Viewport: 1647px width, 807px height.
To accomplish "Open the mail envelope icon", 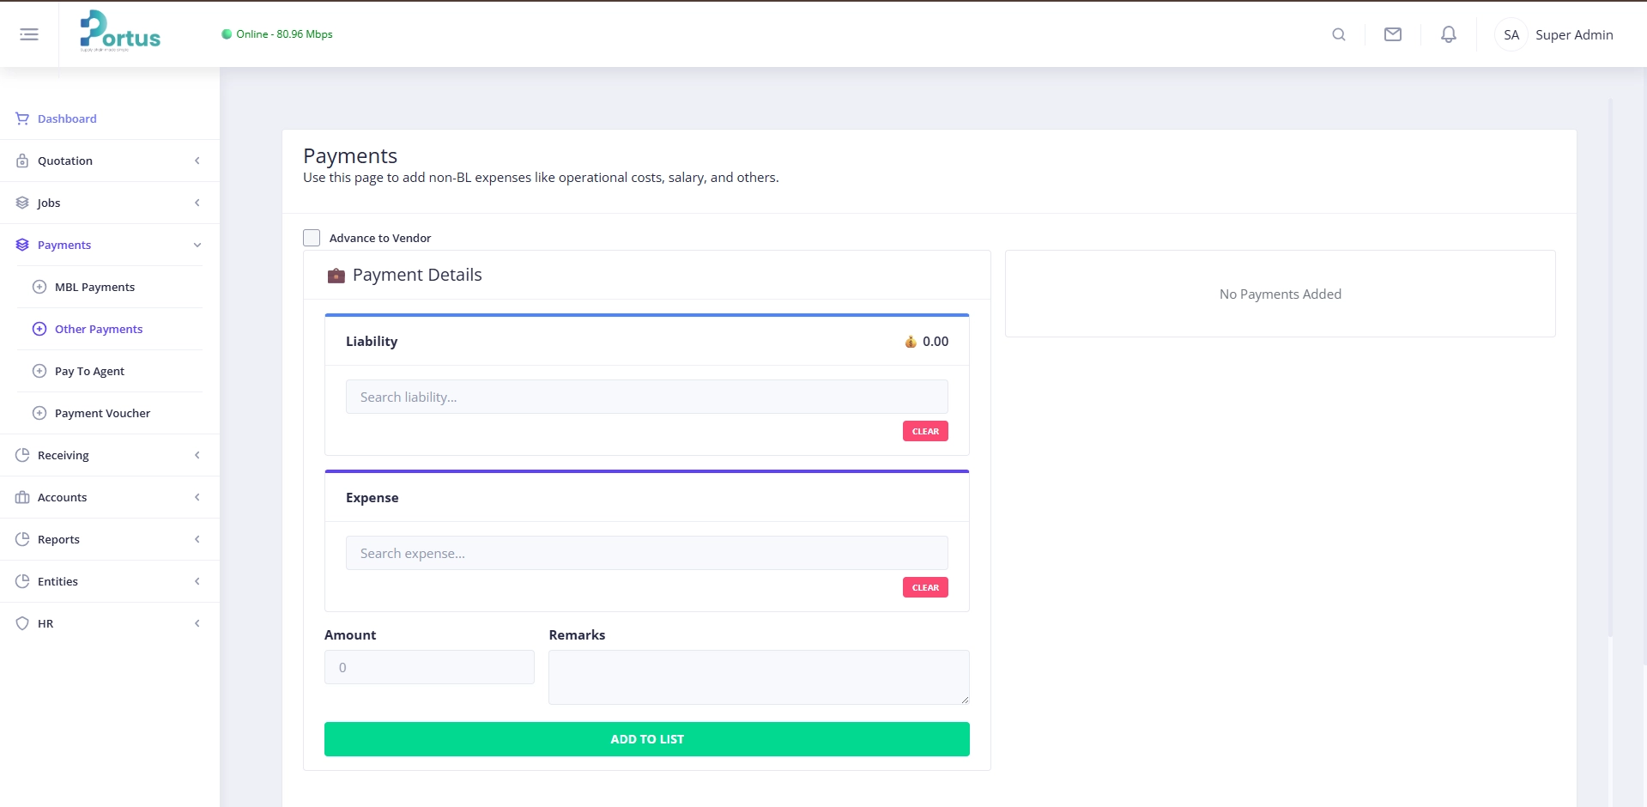I will [1392, 34].
